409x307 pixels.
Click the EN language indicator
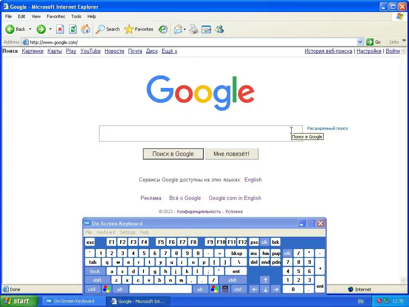click(x=361, y=301)
